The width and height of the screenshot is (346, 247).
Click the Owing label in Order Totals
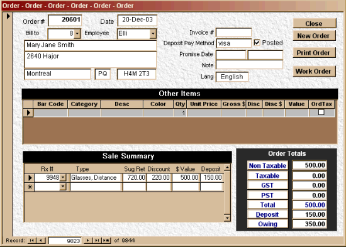[x=267, y=224]
